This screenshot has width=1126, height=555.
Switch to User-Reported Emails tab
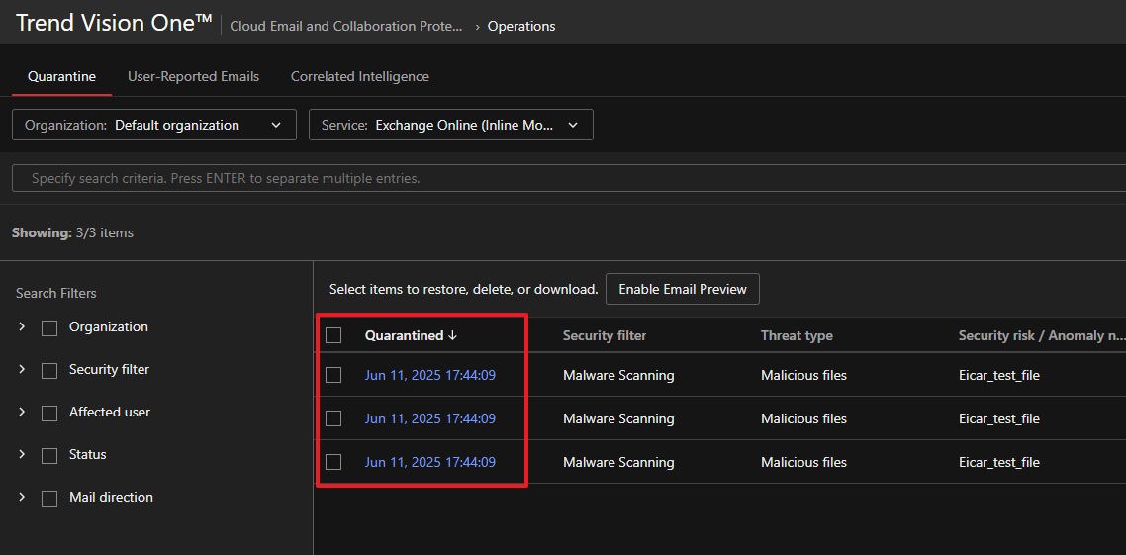click(x=193, y=76)
